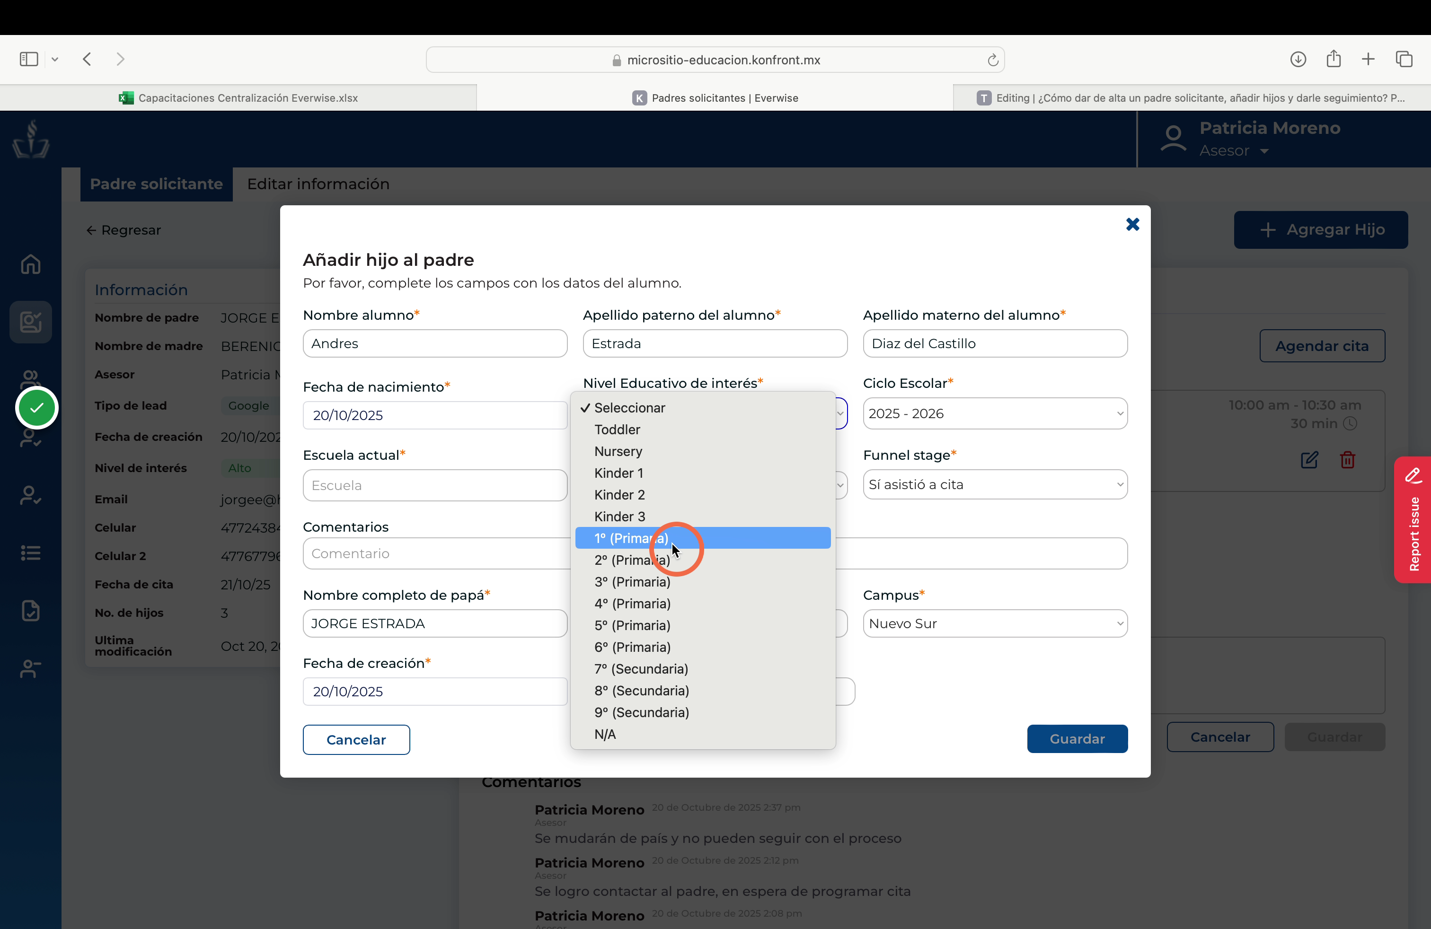Select Toddler option in level list
Viewport: 1431px width, 929px height.
click(703, 429)
